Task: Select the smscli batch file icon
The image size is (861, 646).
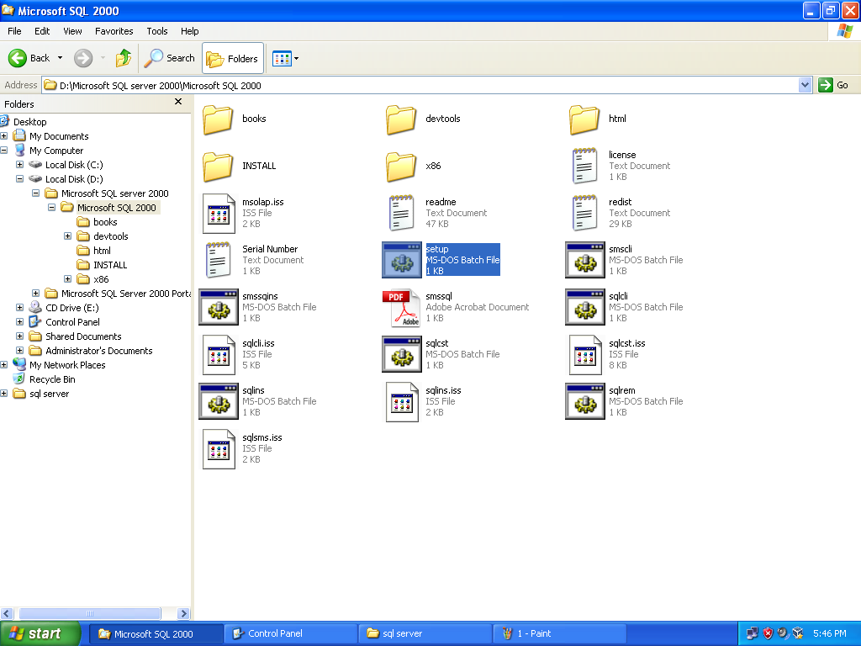Action: [x=585, y=261]
